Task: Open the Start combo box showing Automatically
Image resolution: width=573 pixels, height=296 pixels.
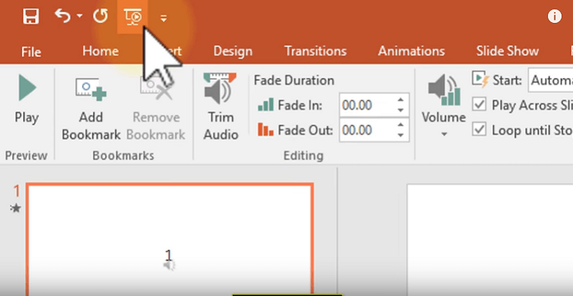Action: point(550,80)
